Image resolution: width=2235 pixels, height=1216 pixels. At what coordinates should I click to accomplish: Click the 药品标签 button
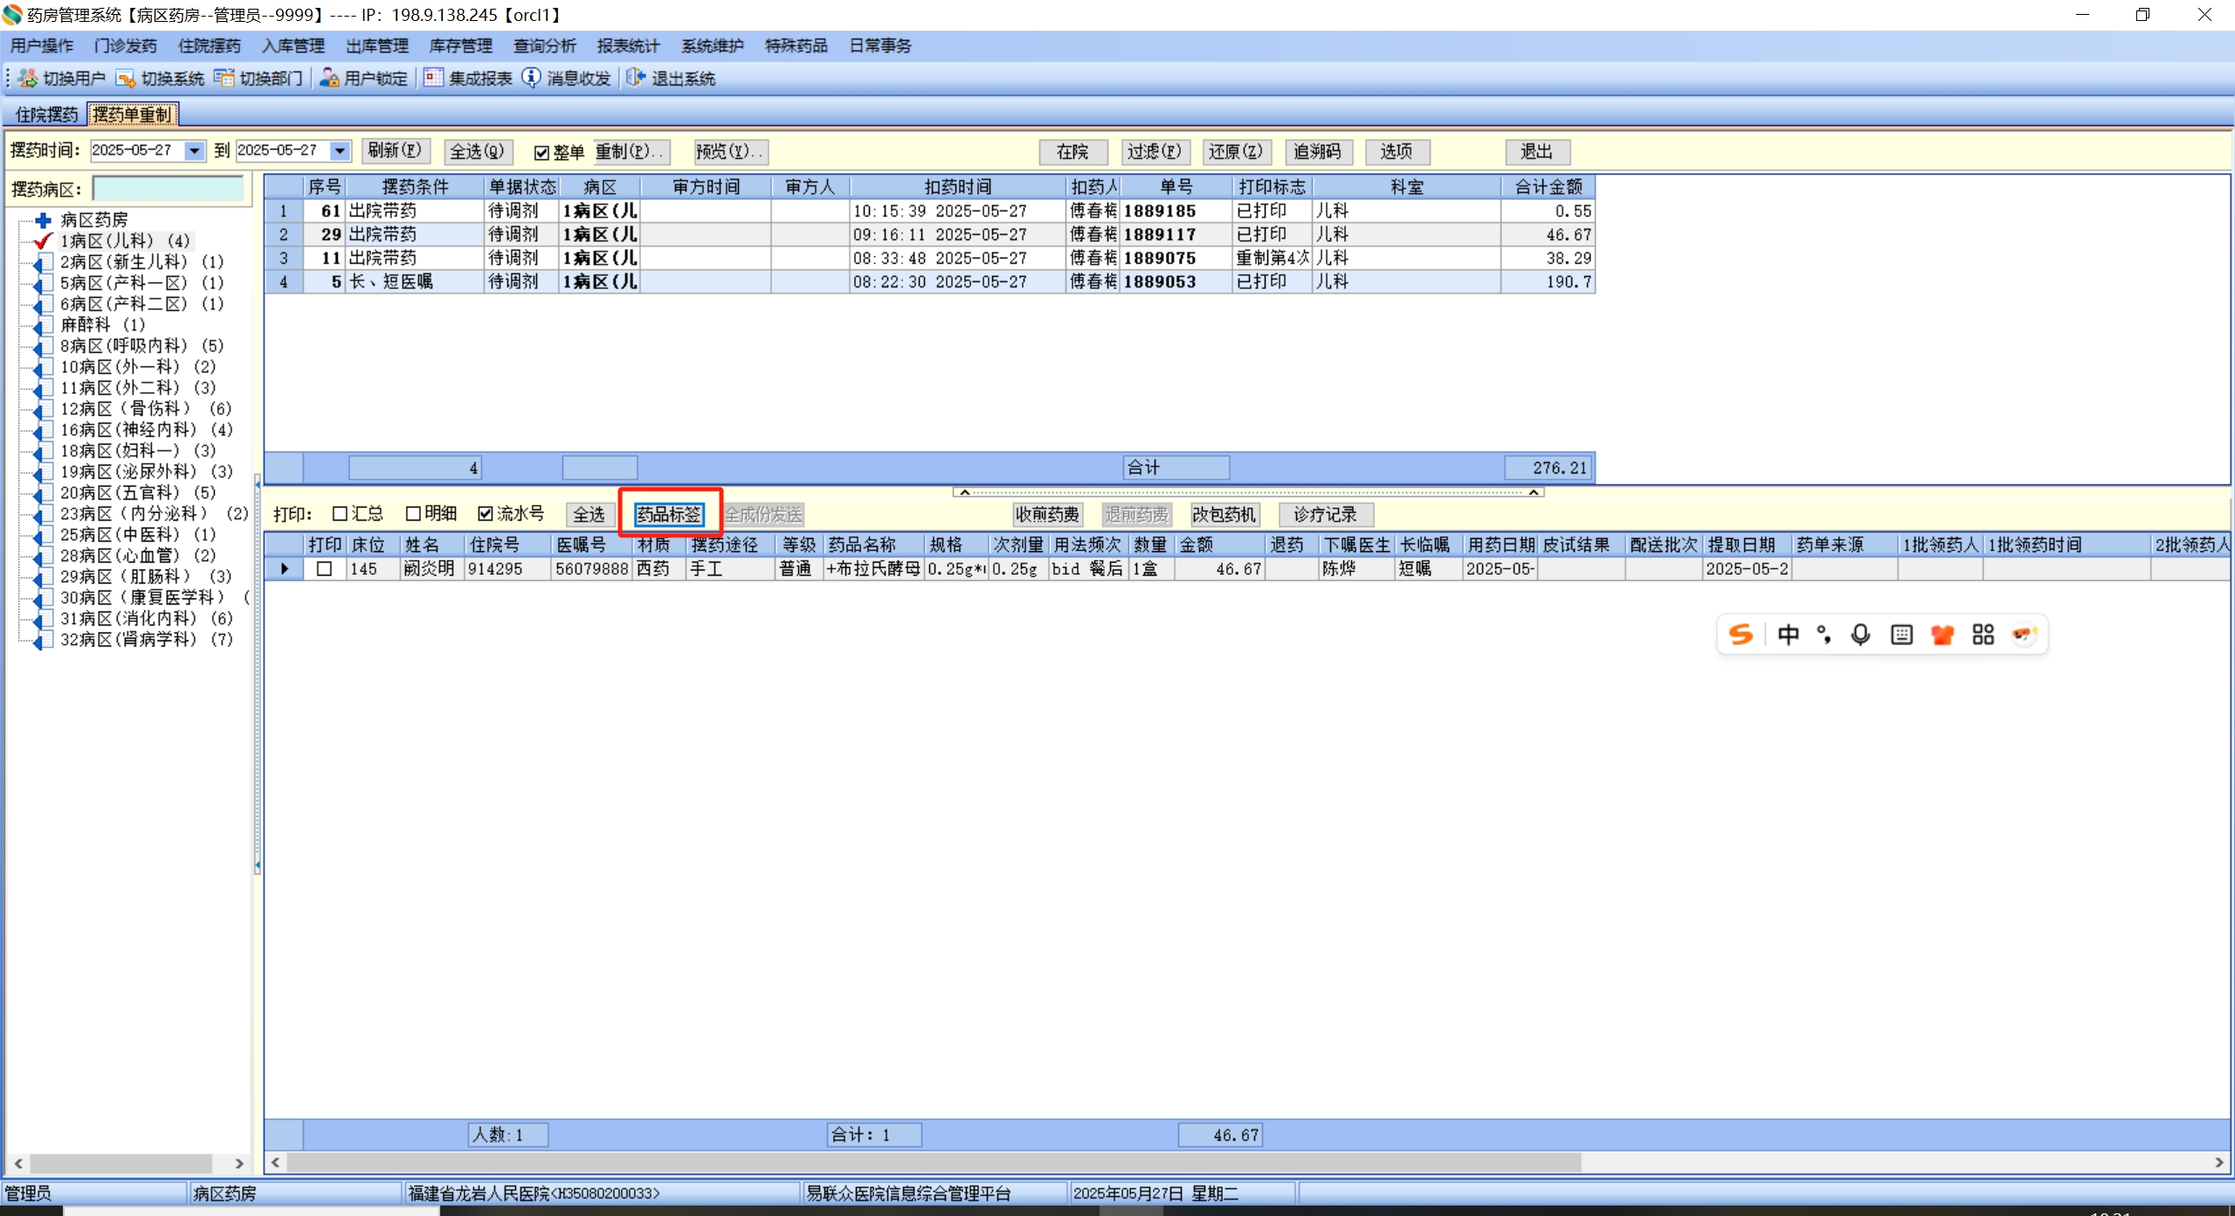[669, 515]
